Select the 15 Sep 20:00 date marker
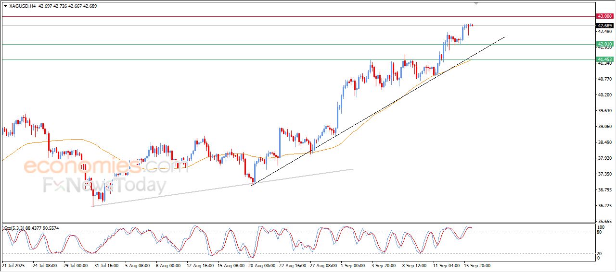Image resolution: width=616 pixels, height=272 pixels. (476, 265)
